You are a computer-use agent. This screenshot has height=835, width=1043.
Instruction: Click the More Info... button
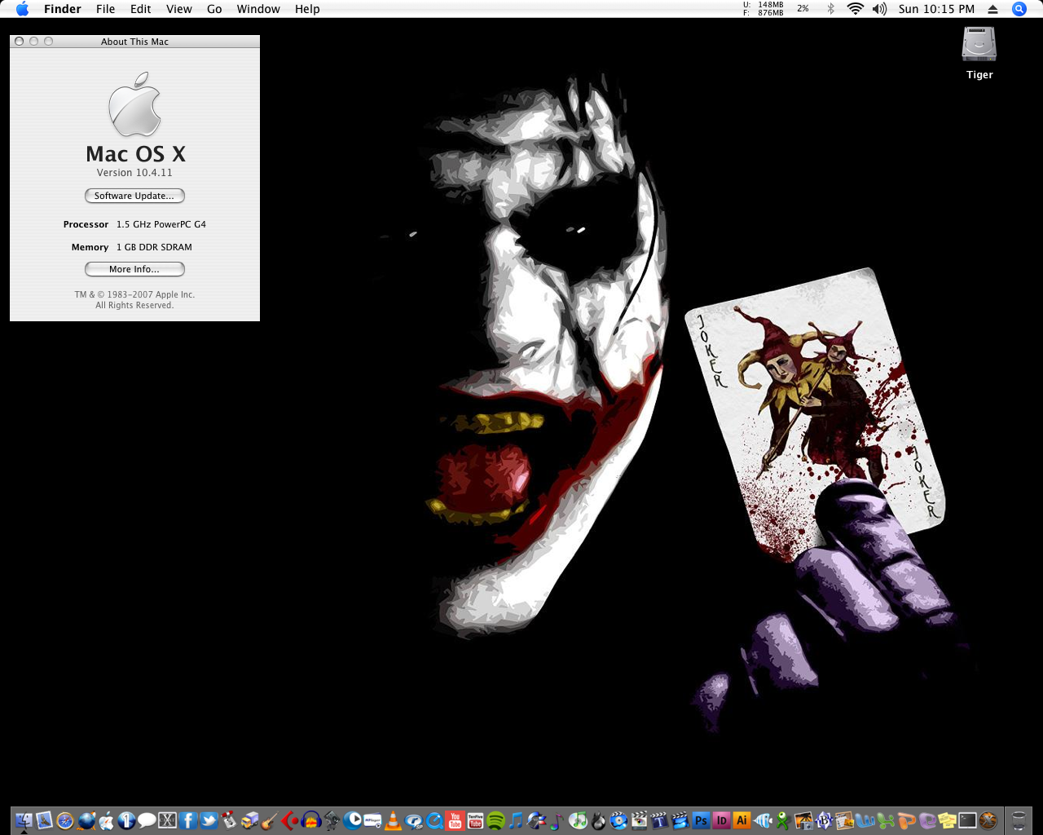[134, 269]
